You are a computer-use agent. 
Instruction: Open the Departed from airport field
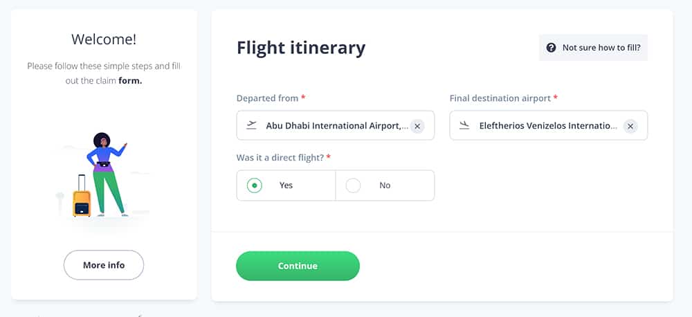pyautogui.click(x=336, y=125)
